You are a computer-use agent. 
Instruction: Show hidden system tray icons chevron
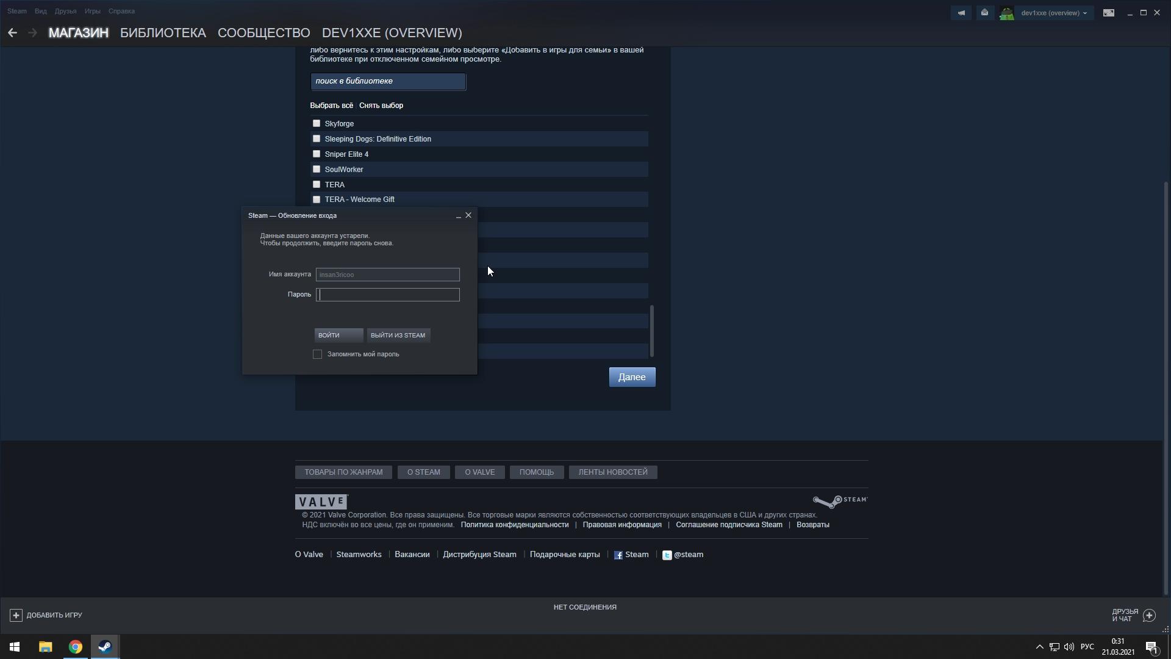1039,647
